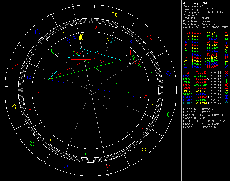Click the red Leo sign on outer ring
Image resolution: width=230 pixels, height=181 pixels.
tap(149, 37)
